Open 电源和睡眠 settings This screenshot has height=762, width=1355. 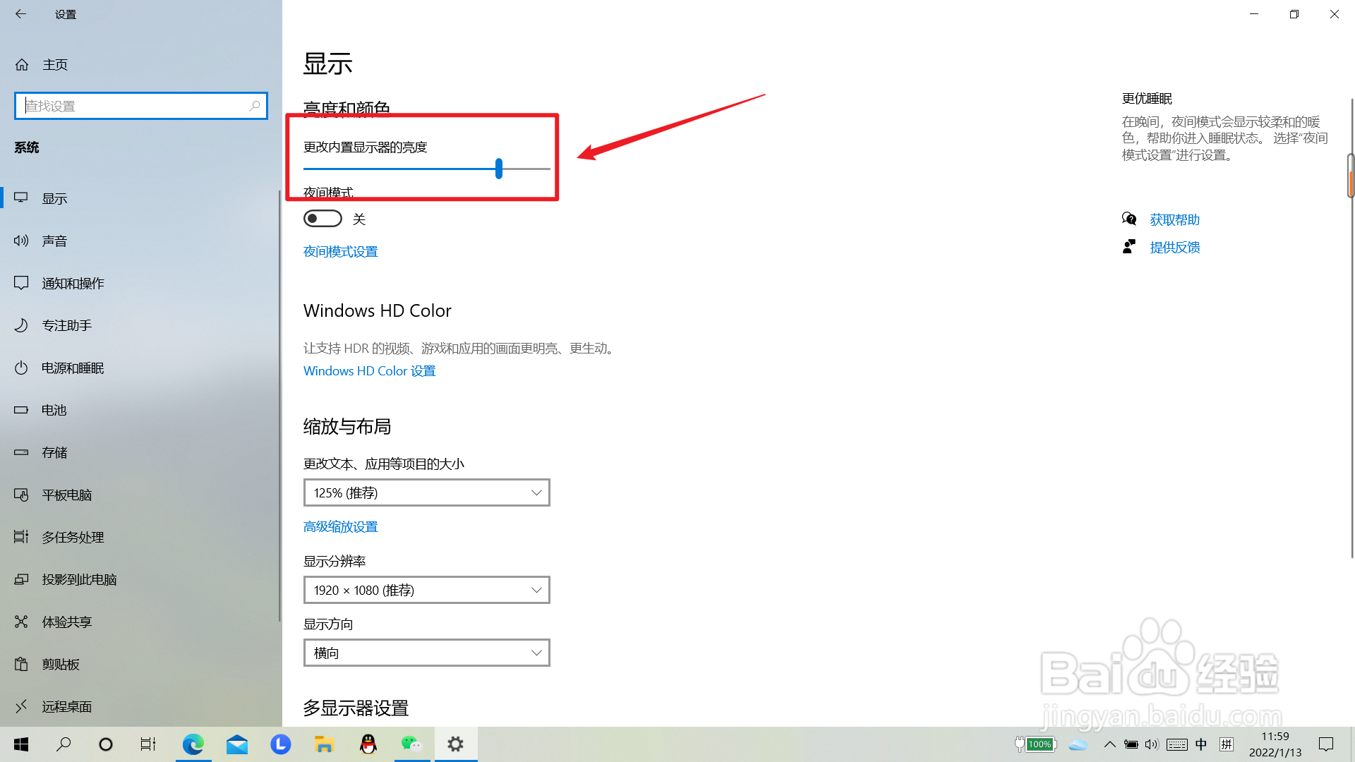[x=72, y=368]
